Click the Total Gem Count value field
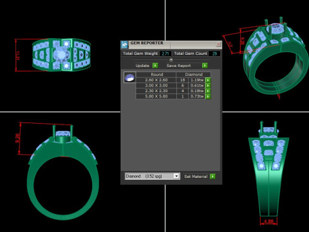Viewport: 309px width, 232px height. [214, 53]
